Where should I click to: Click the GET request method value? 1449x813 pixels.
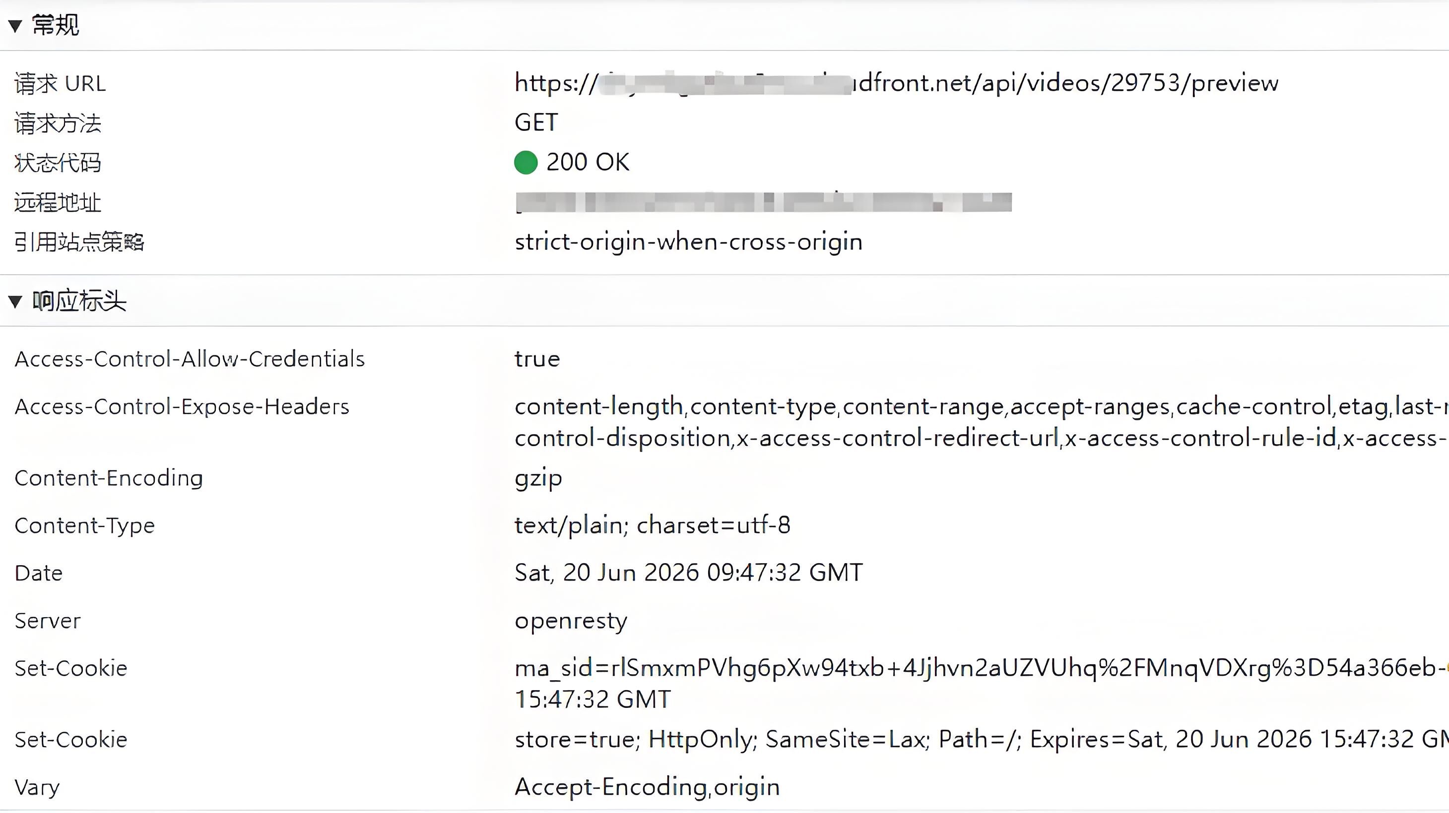pyautogui.click(x=536, y=122)
